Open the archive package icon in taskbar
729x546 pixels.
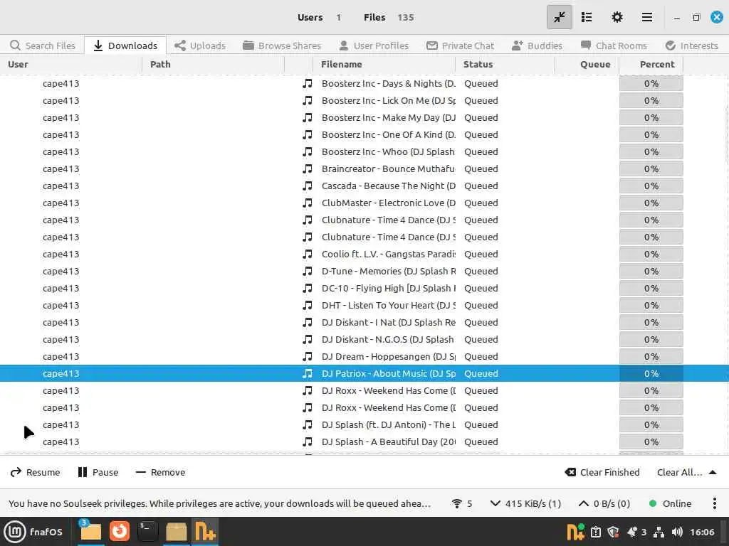[x=177, y=532]
